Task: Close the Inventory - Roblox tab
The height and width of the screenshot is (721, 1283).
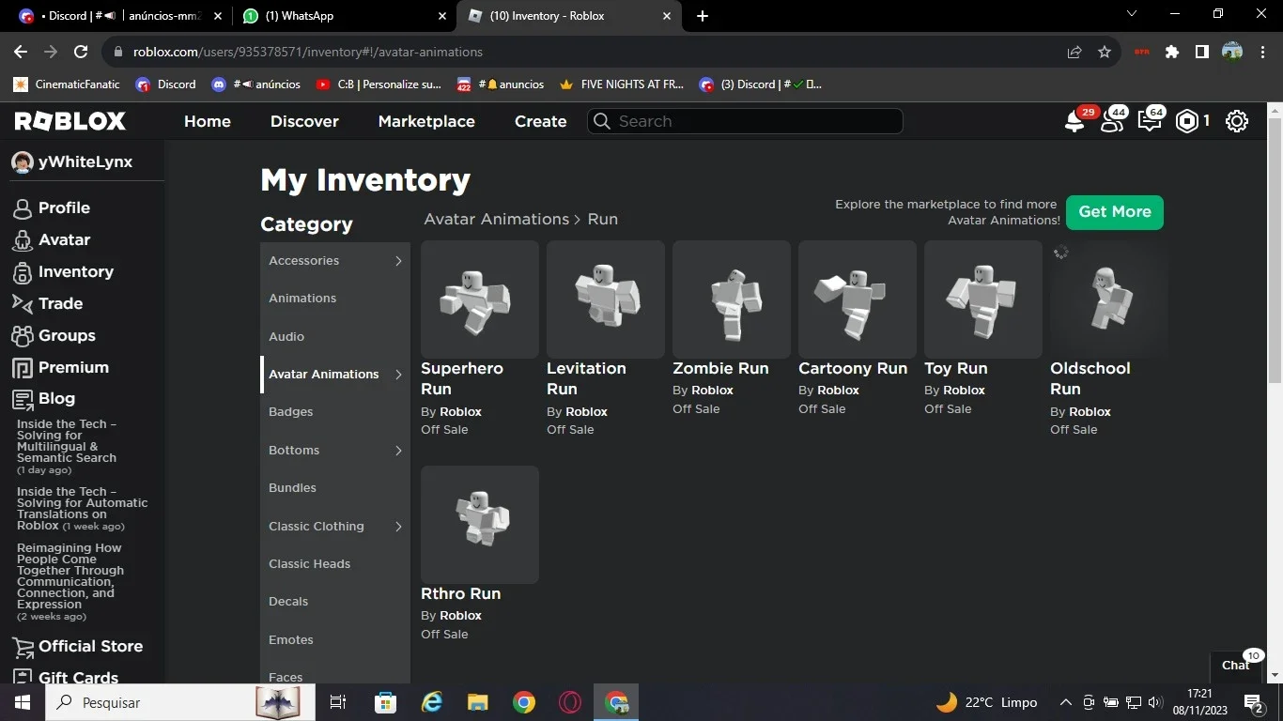Action: tap(668, 16)
